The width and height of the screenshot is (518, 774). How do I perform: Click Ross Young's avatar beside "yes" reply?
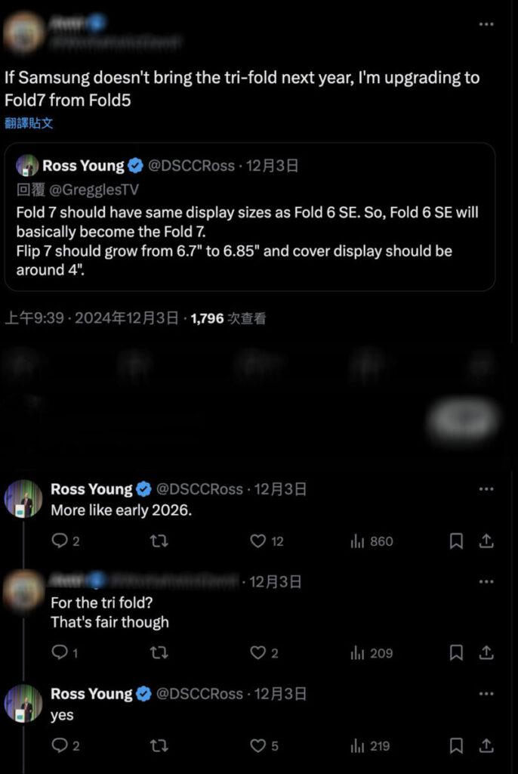23,703
